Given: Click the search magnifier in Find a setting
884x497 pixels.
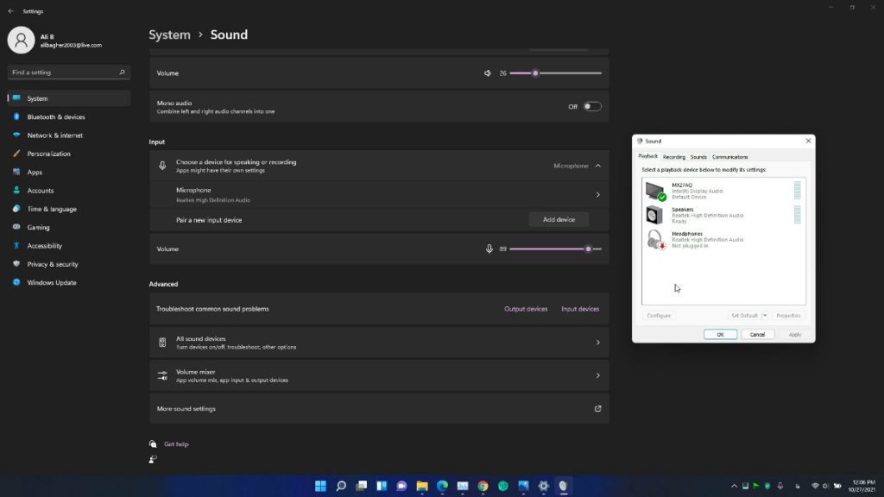Looking at the screenshot, I should coord(122,72).
